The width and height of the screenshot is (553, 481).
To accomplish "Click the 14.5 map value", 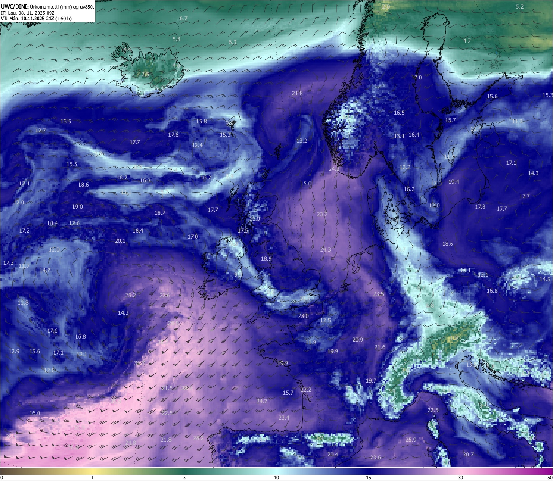I will pos(545,280).
